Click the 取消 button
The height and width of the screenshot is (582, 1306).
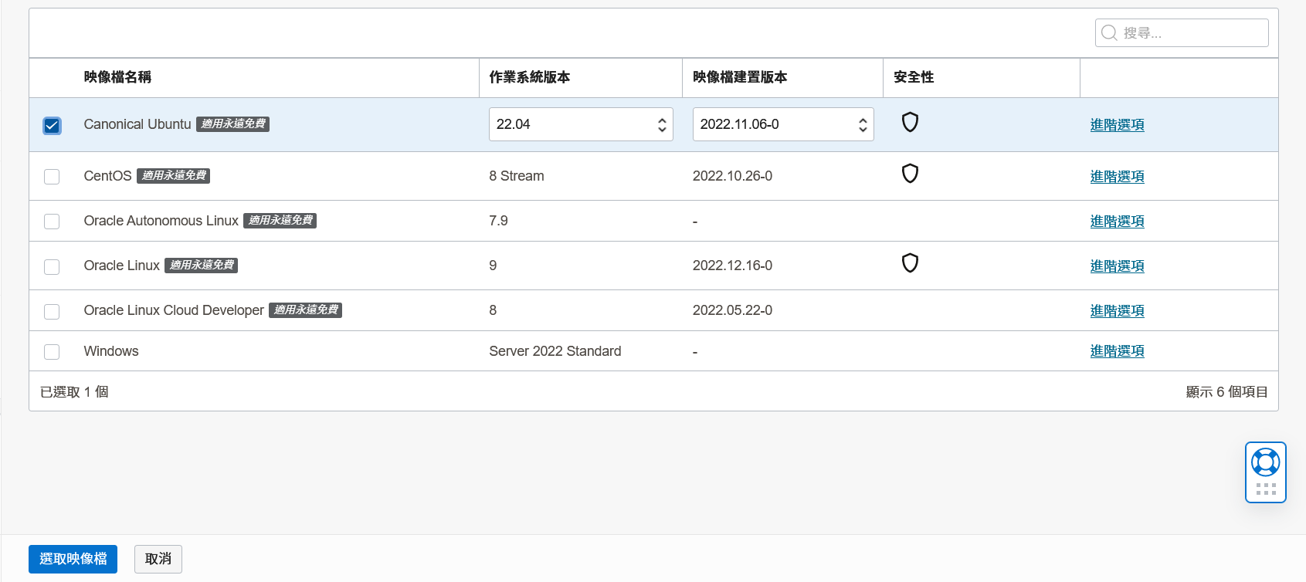[158, 559]
